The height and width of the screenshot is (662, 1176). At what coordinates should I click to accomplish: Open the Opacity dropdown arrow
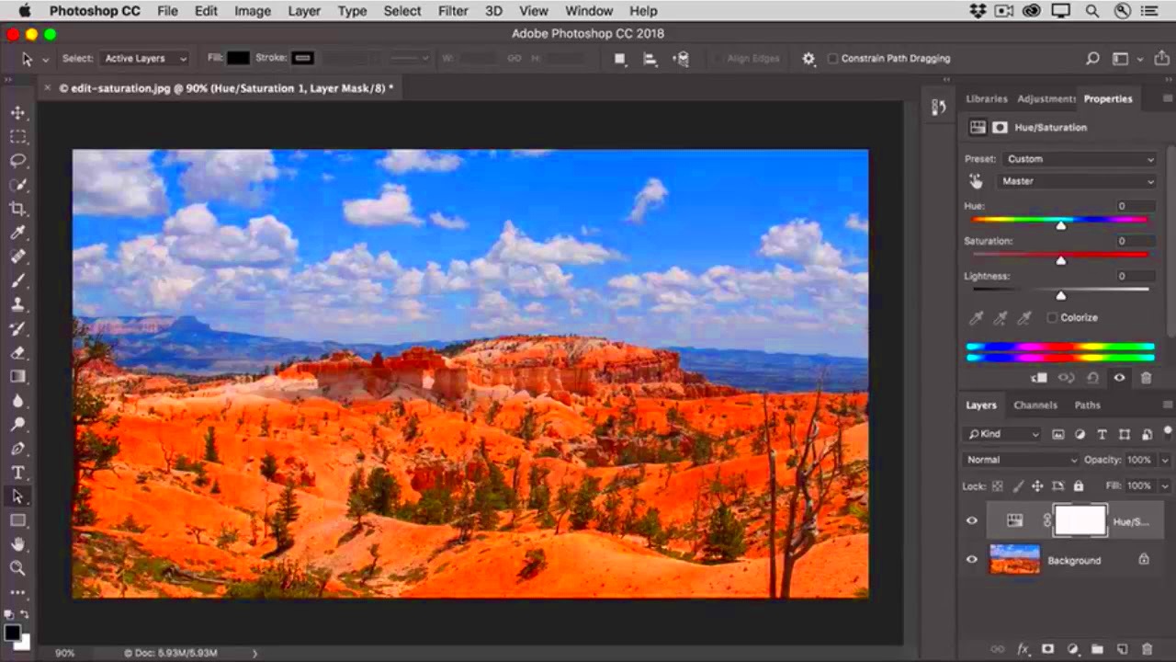[1165, 460]
